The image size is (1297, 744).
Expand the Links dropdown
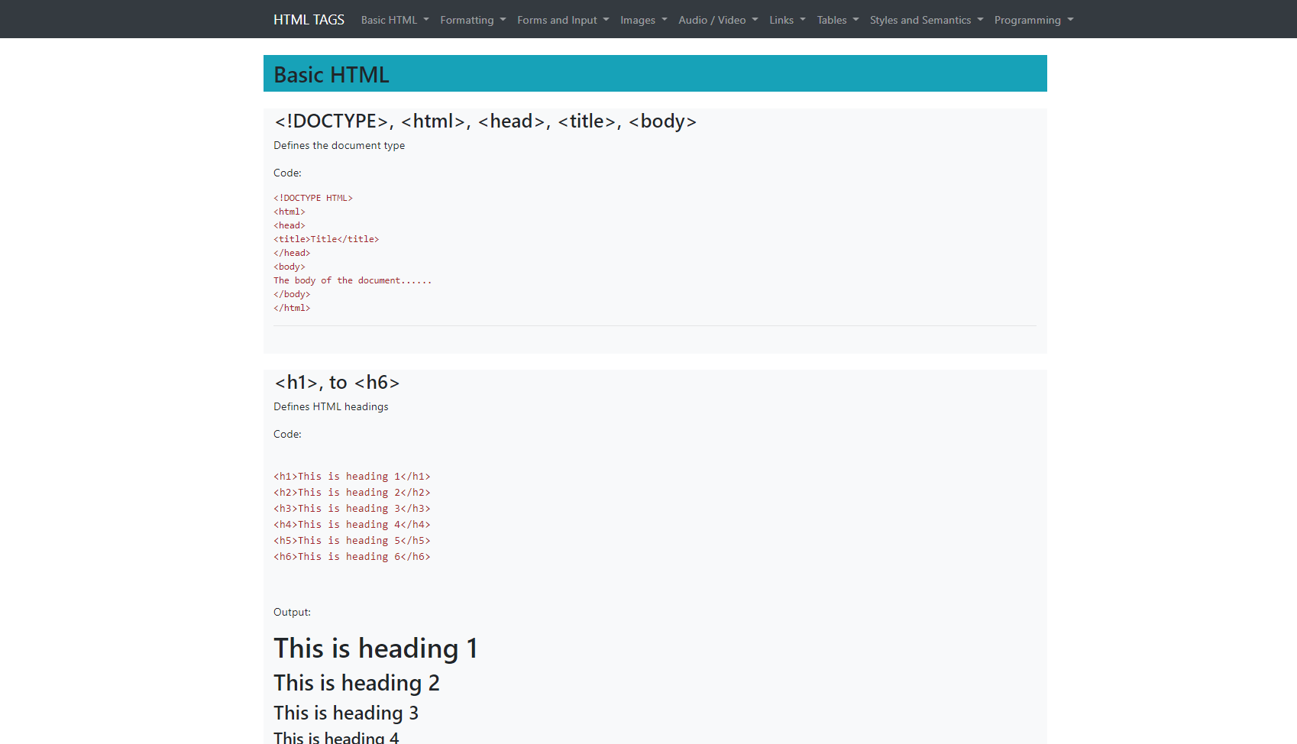click(x=788, y=20)
